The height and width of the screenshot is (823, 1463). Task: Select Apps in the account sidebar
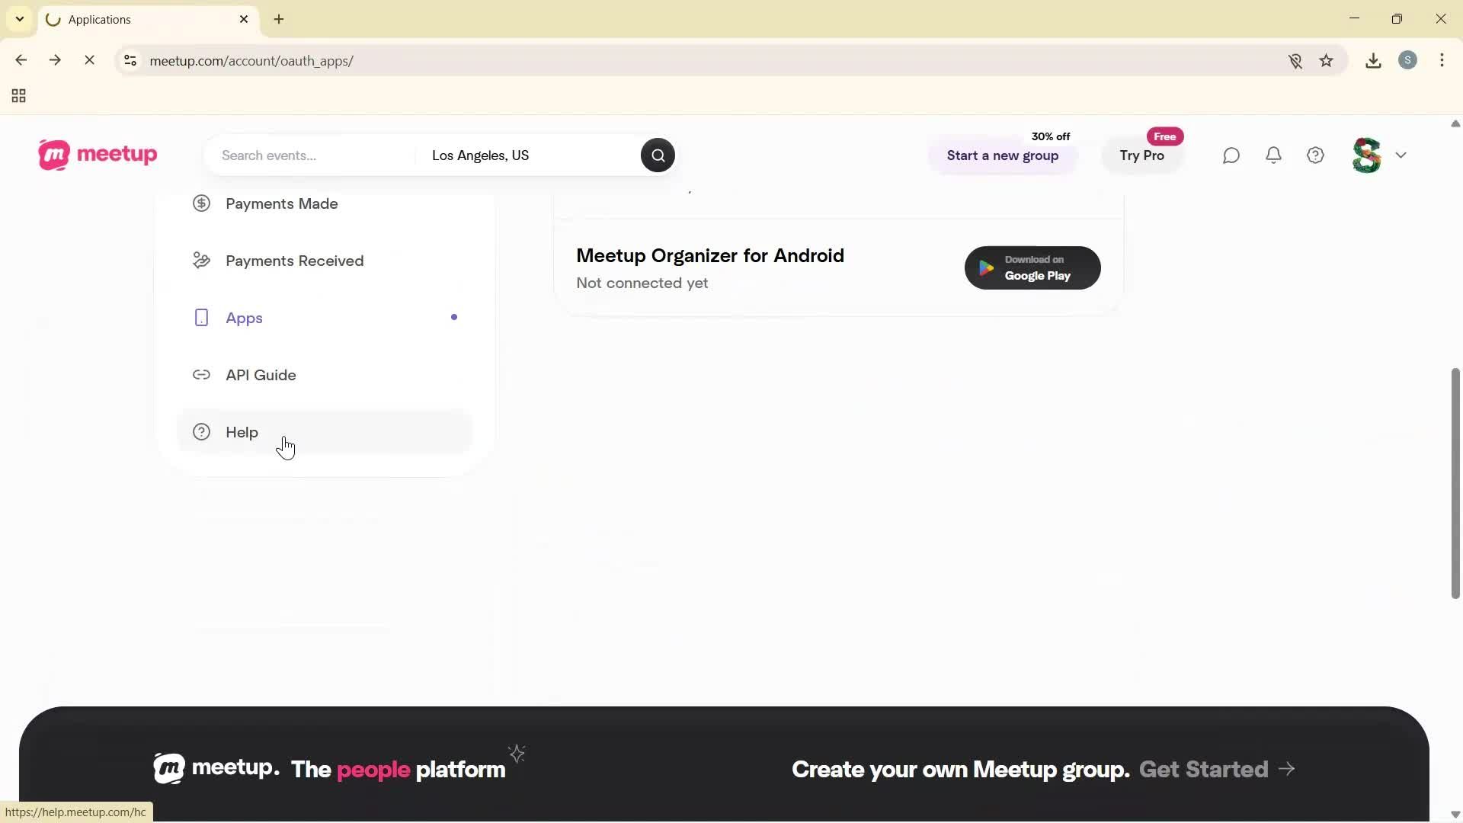[244, 317]
